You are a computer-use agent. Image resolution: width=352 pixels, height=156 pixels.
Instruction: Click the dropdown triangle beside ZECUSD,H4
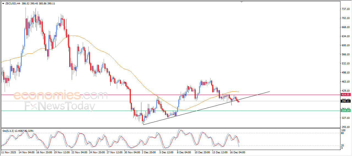click(3, 4)
